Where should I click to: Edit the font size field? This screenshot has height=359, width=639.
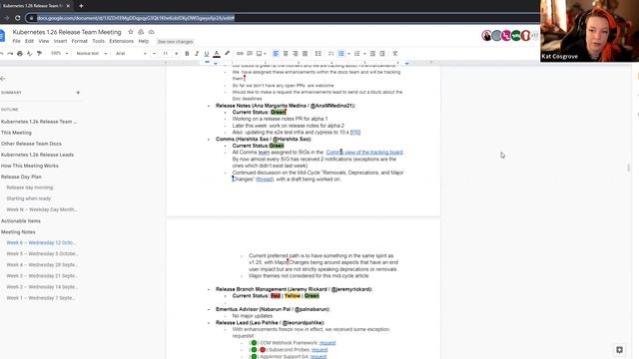(x=165, y=53)
